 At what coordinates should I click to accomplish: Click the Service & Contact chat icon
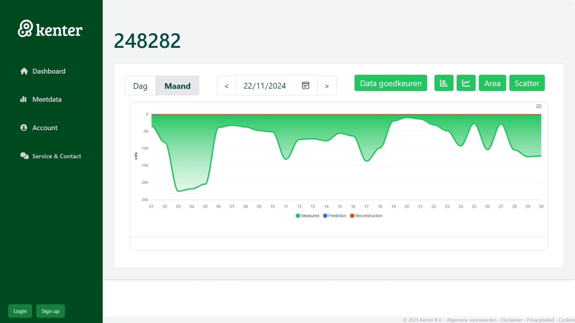24,156
